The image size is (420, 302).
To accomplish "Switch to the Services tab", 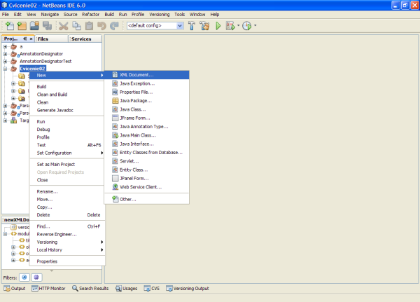I will [x=85, y=39].
